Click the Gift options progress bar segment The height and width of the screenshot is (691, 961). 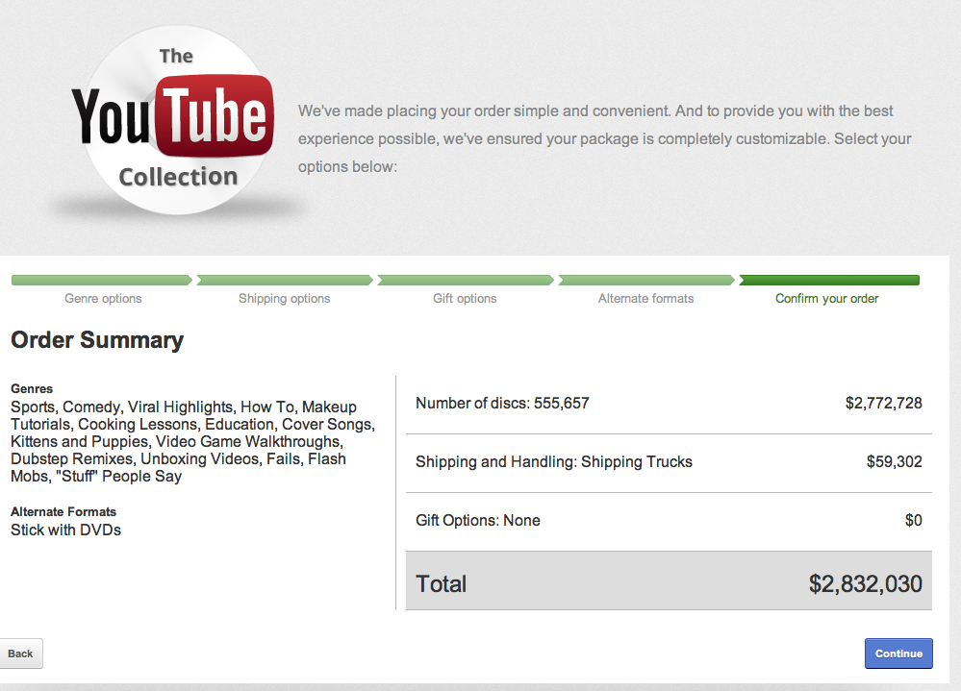pos(466,281)
